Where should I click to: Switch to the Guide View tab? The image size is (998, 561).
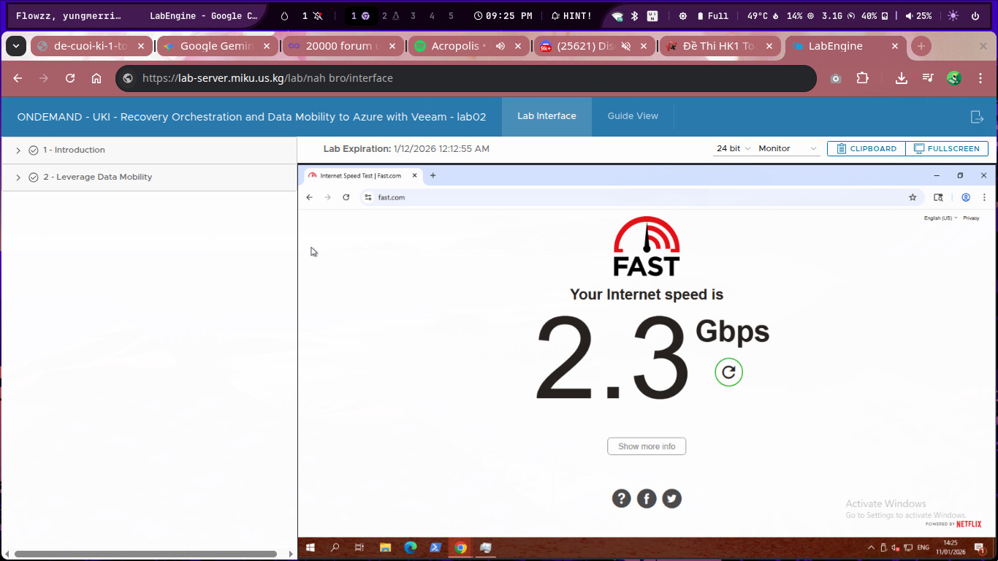click(633, 116)
